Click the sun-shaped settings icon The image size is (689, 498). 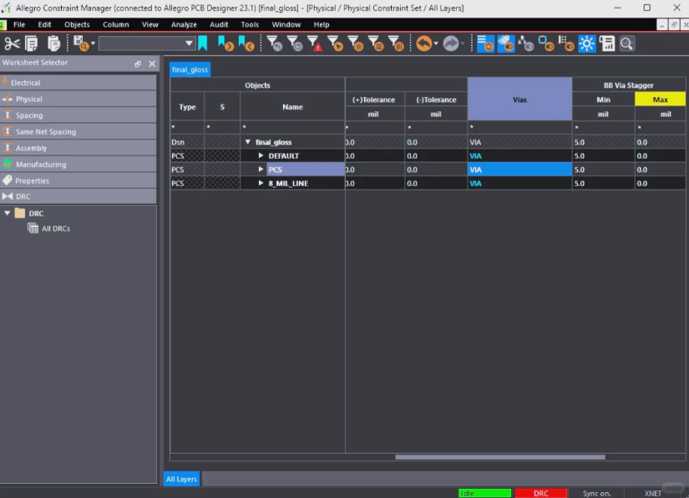586,43
